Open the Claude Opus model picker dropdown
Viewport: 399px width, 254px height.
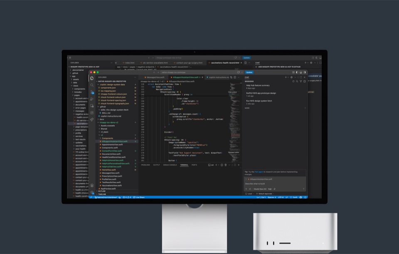[x=260, y=189]
